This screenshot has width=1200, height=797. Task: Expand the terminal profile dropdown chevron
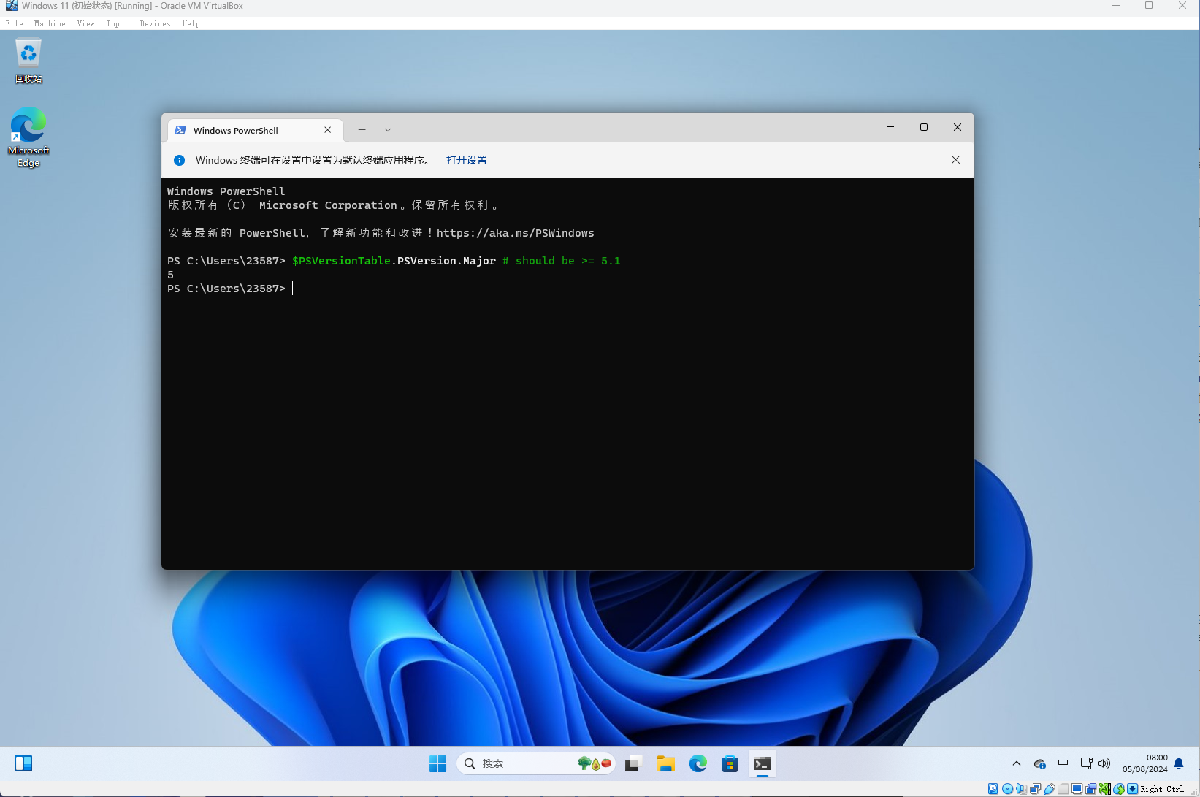pos(388,130)
